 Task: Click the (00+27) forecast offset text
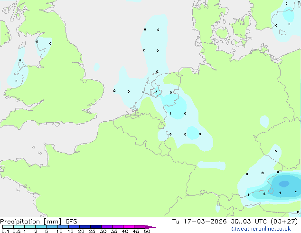pyautogui.click(x=284, y=222)
